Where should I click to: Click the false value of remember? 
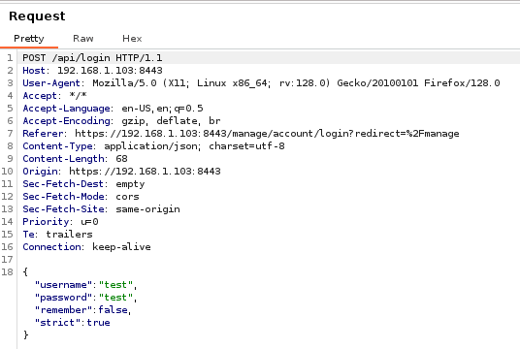(113, 310)
